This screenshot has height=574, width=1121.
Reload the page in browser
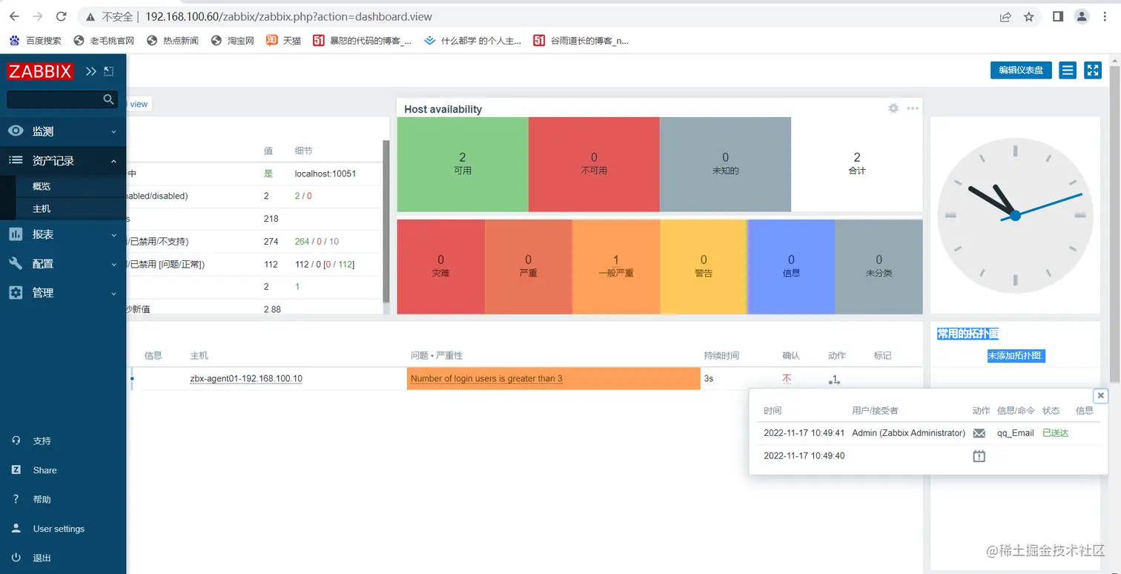pos(62,16)
